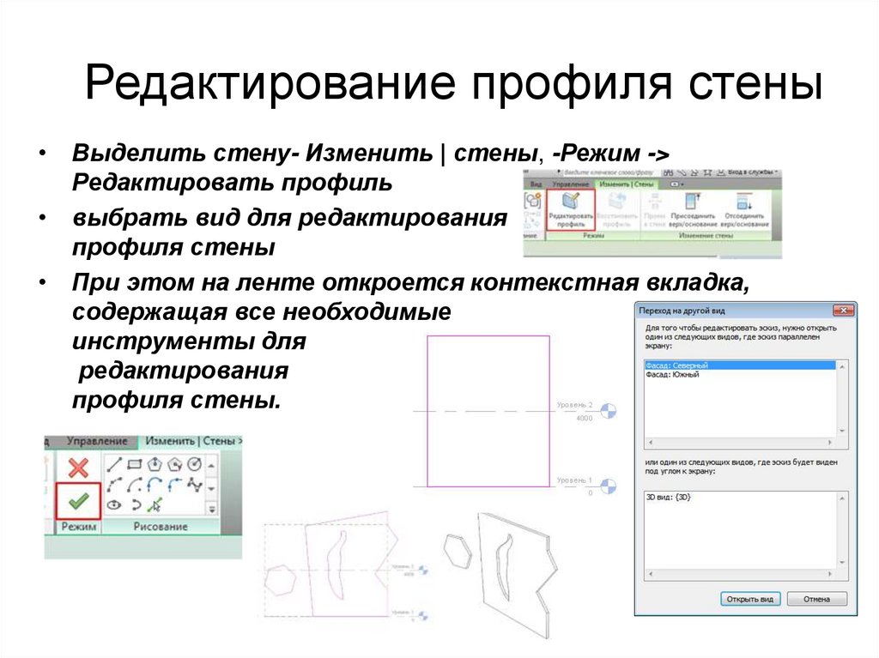Image resolution: width=879 pixels, height=658 pixels.
Task: Expand the Рисование gallery with its down arrow
Action: click(x=211, y=507)
